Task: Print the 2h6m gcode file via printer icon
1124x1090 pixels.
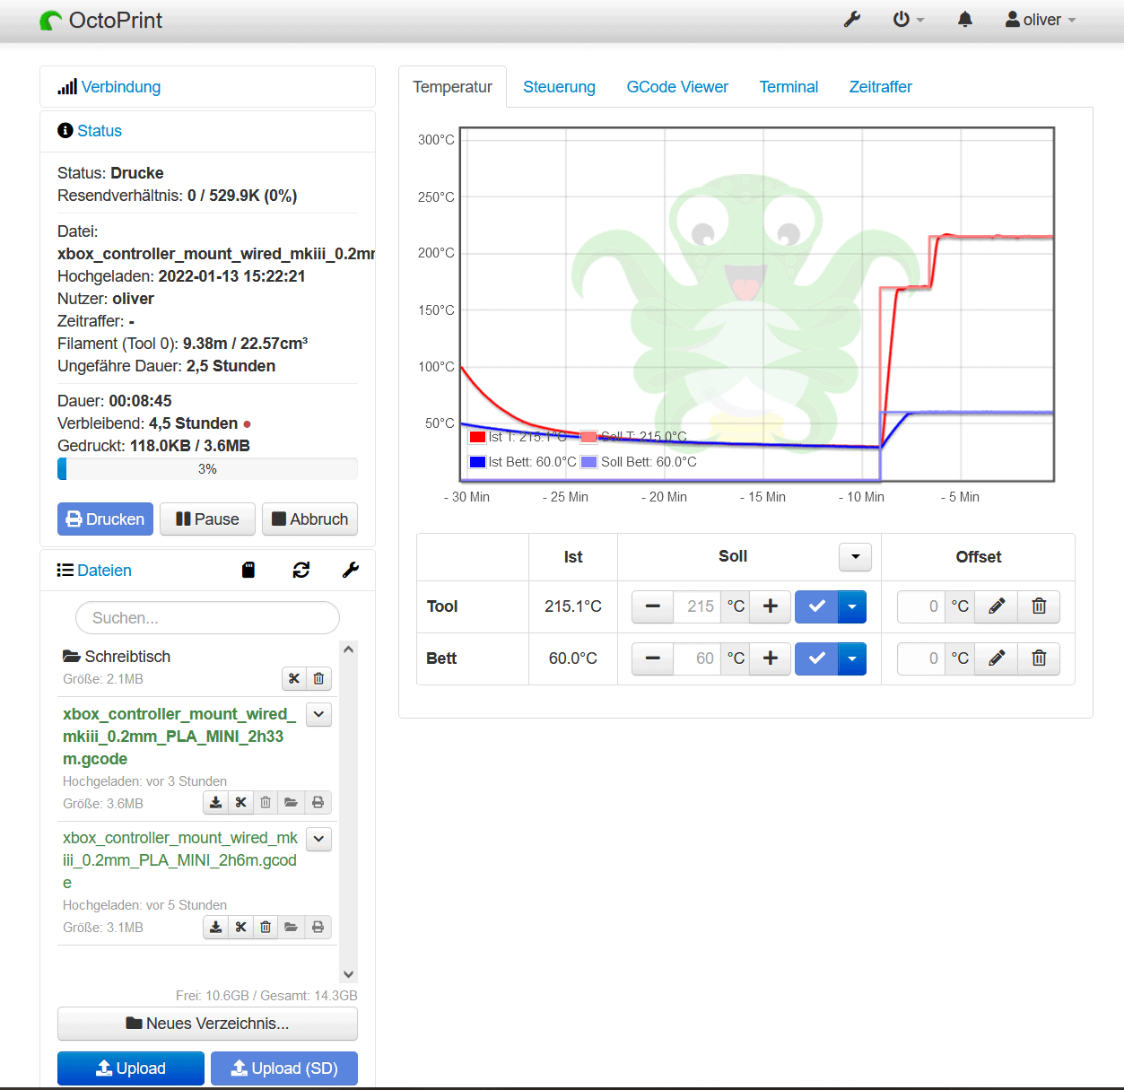Action: click(x=318, y=927)
